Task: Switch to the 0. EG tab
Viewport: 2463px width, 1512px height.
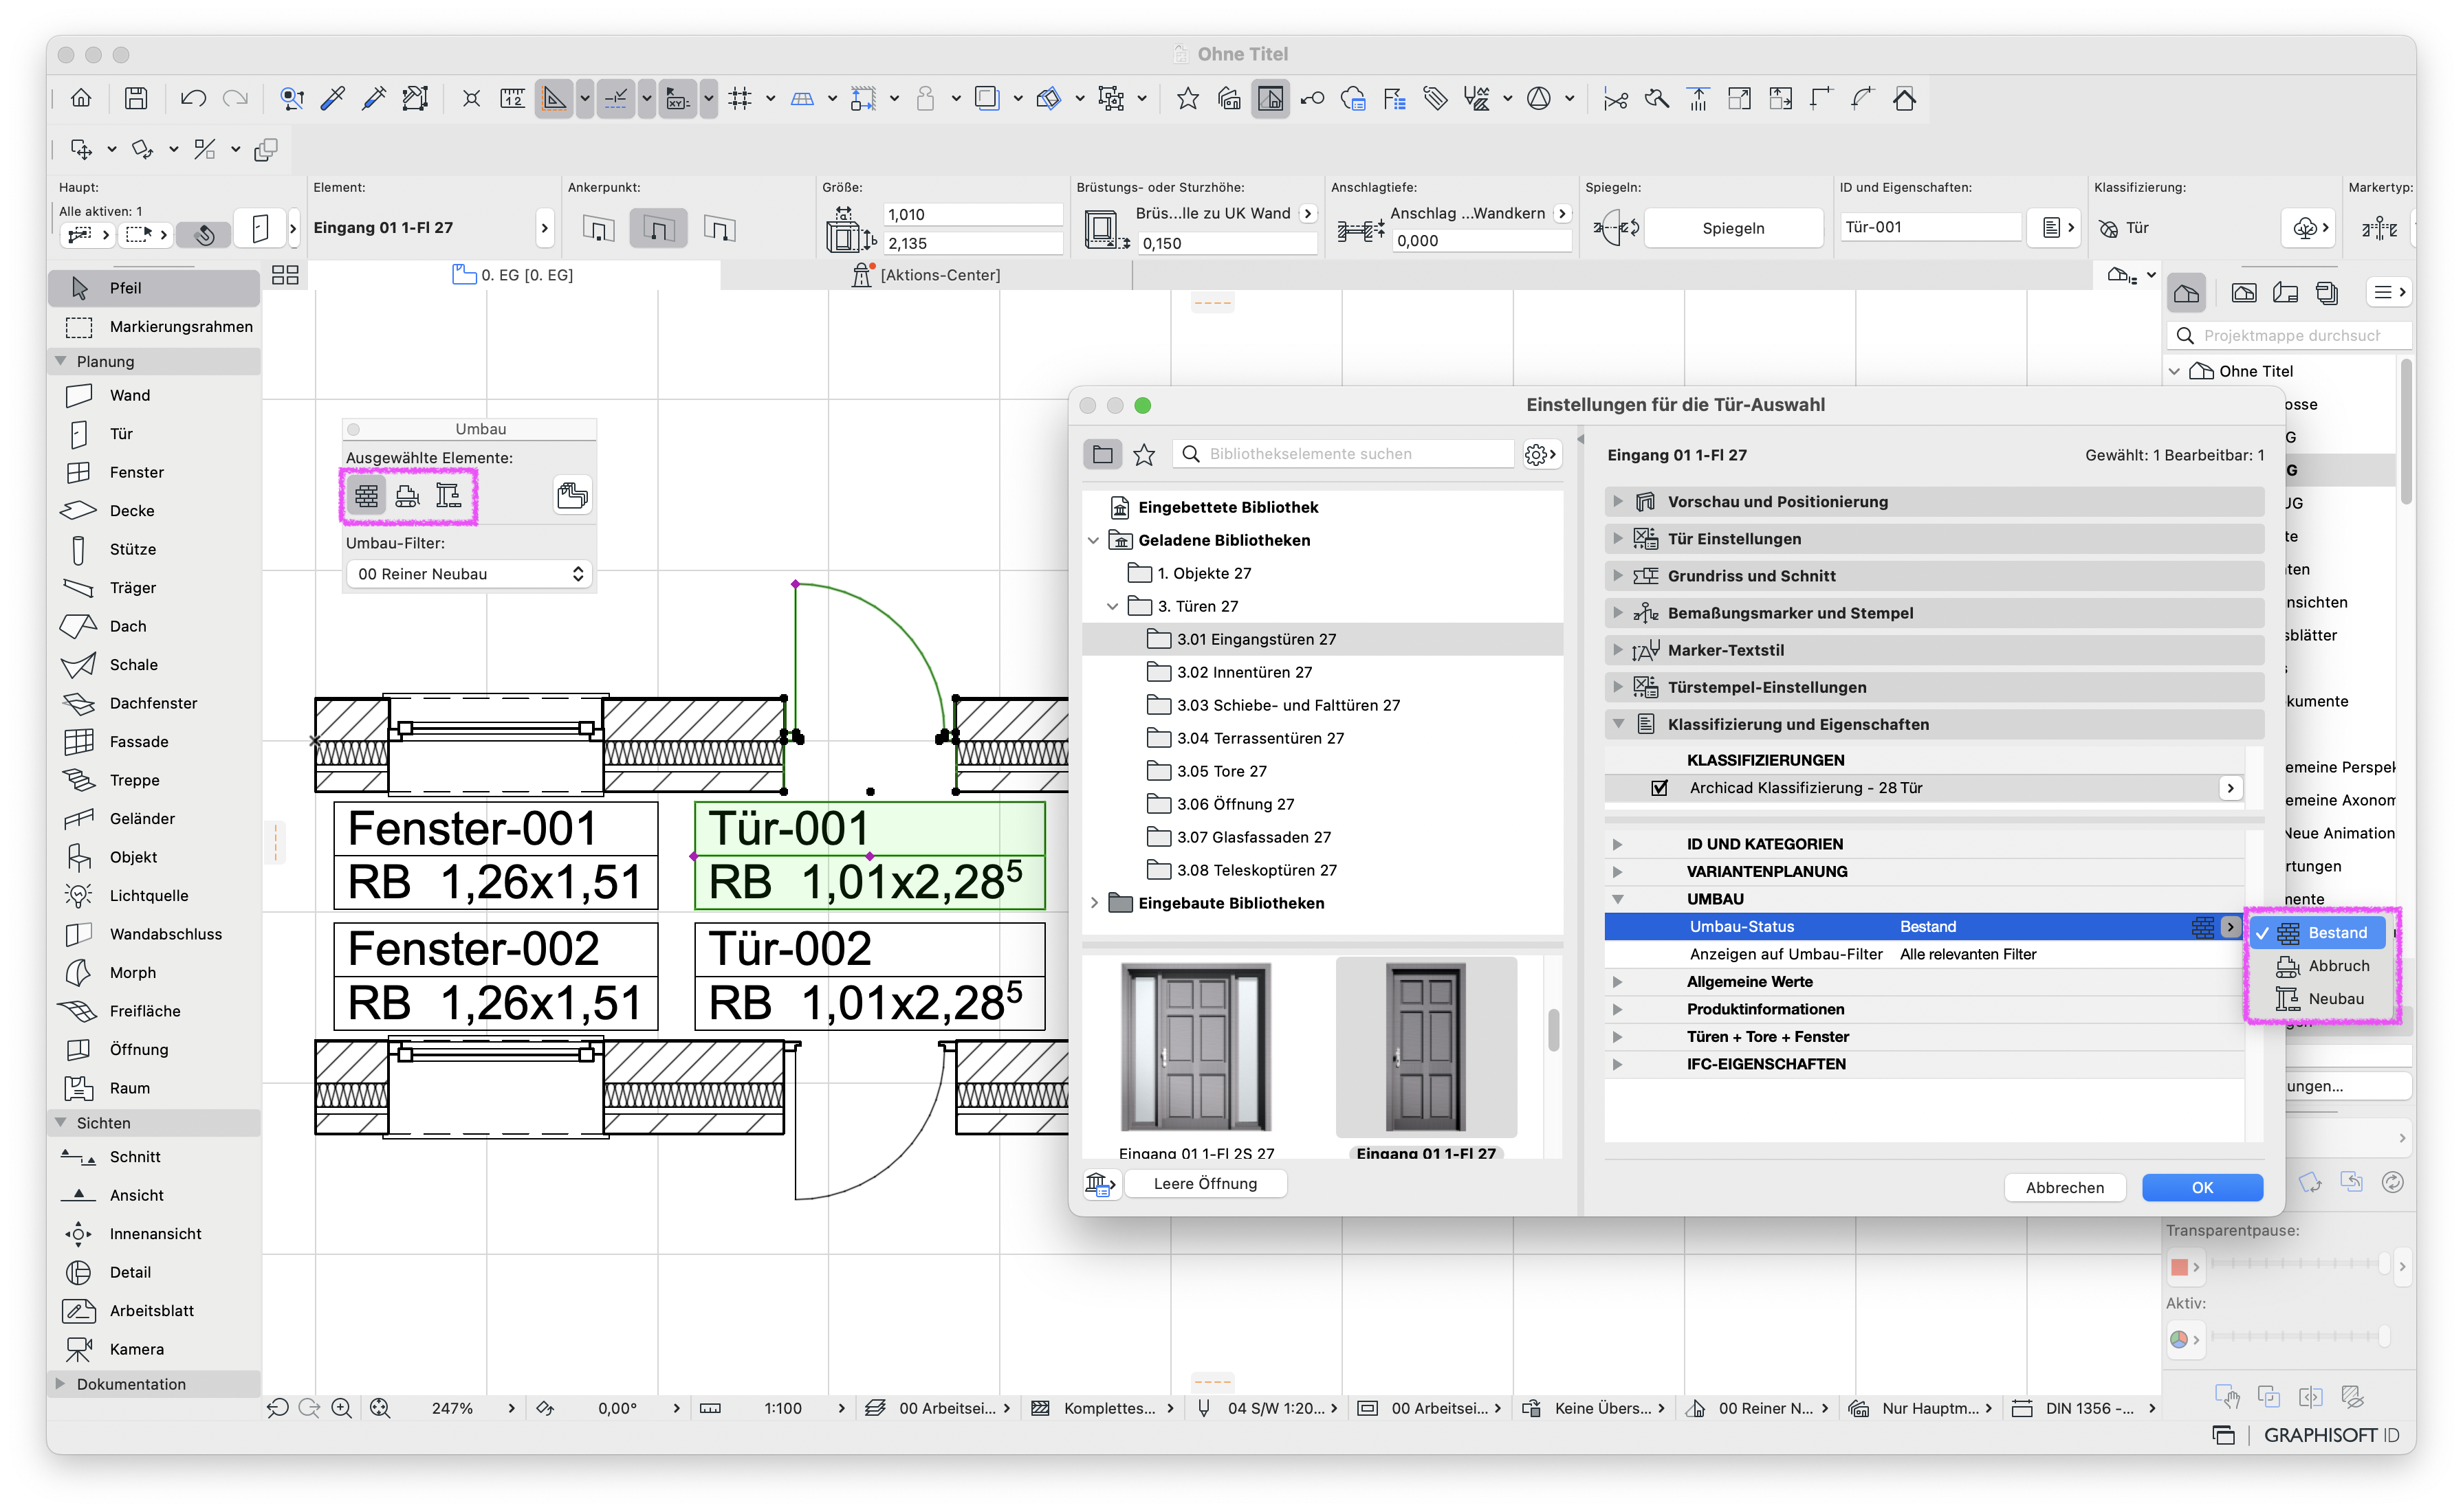Action: pos(513,275)
